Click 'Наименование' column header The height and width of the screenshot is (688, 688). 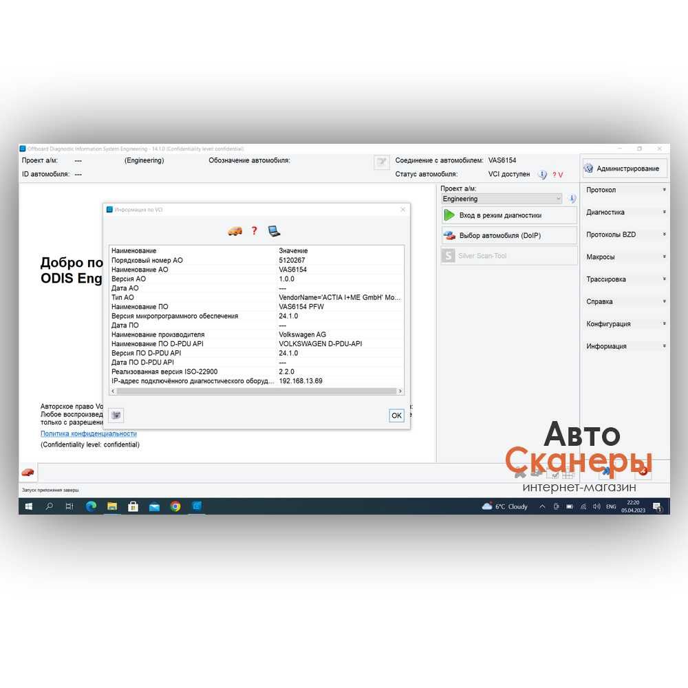(134, 250)
